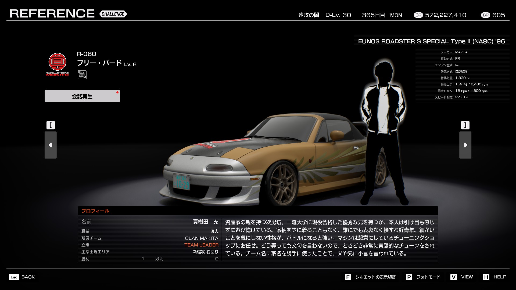Click the CP currency icon
This screenshot has width=516, height=290.
[418, 15]
